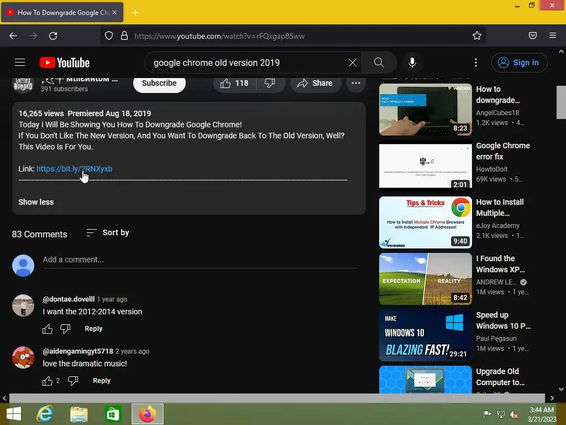The height and width of the screenshot is (425, 566).
Task: Select the How To Downgrade Google Chrome tab
Action: coord(62,12)
